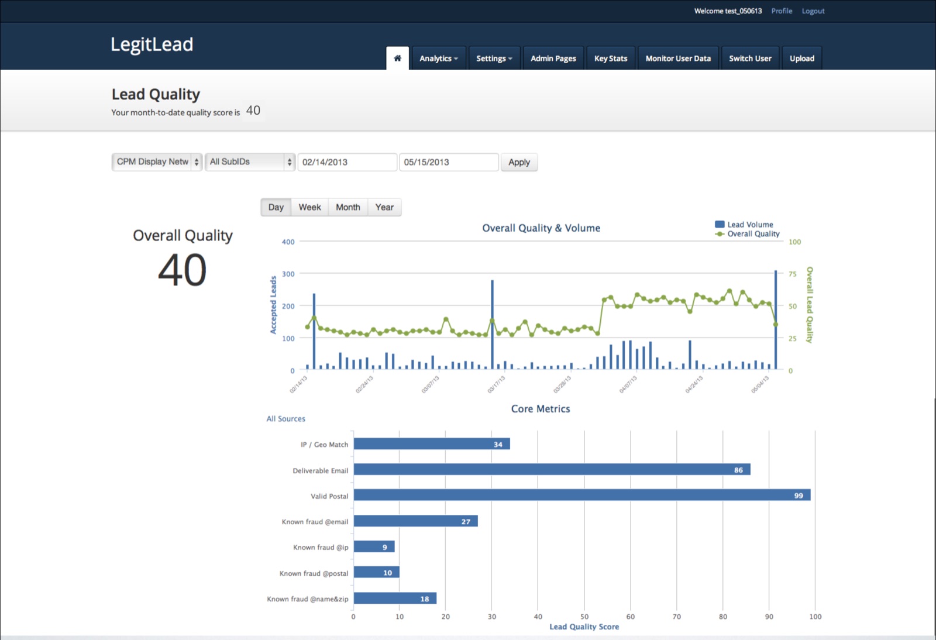Click the All Sources link
Image resolution: width=936 pixels, height=640 pixels.
coord(285,419)
